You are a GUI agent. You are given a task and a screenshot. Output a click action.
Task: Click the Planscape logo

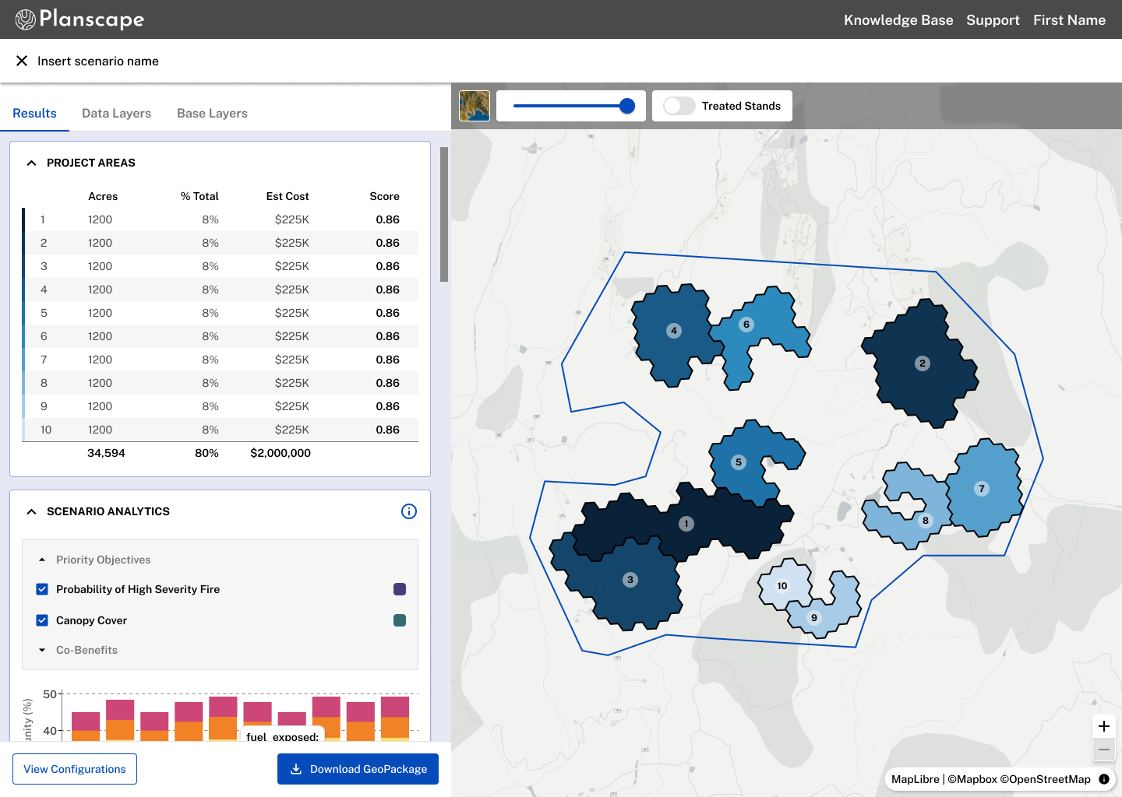tap(79, 19)
